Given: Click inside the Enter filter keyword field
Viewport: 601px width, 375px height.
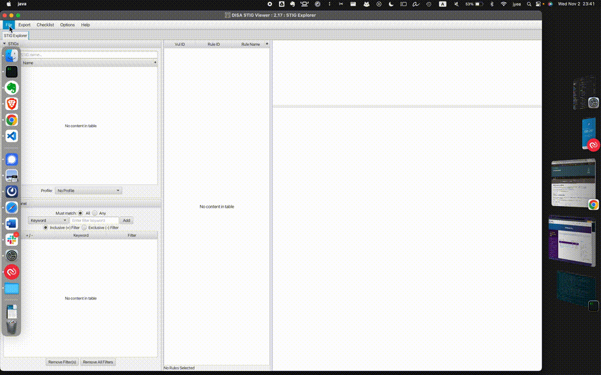Looking at the screenshot, I should [x=93, y=220].
